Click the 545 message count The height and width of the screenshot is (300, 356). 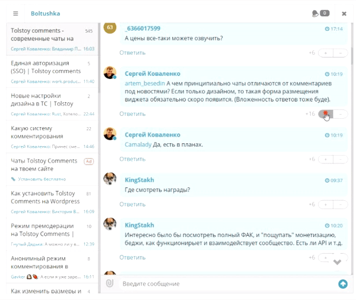(89, 31)
